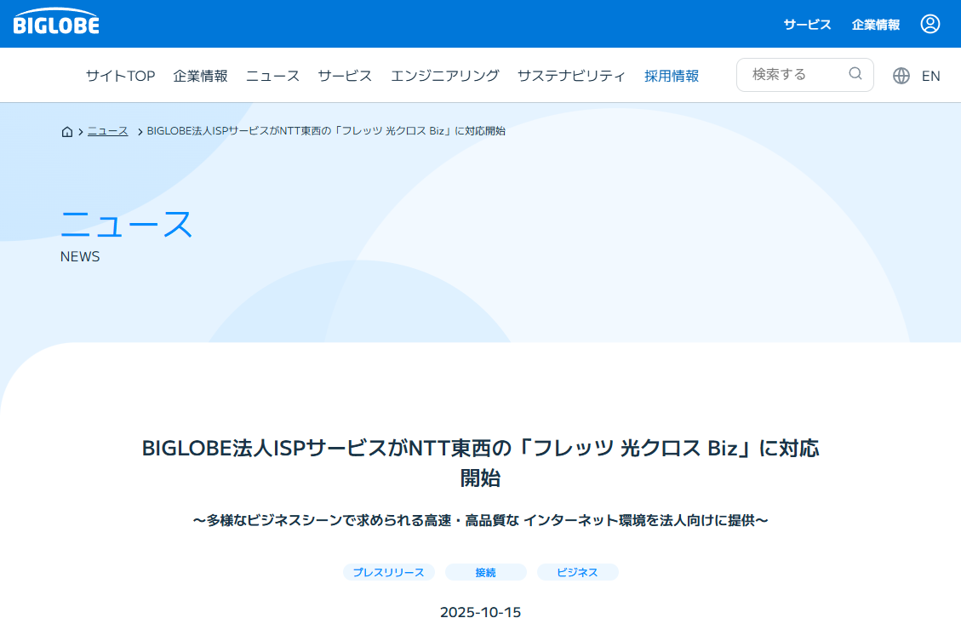Open the account profile icon
The height and width of the screenshot is (641, 961).
click(930, 24)
